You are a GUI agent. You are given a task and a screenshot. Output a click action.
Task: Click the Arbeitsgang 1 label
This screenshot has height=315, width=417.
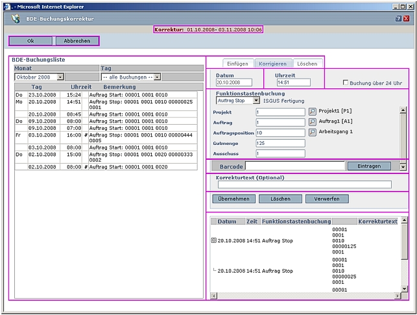(x=336, y=132)
